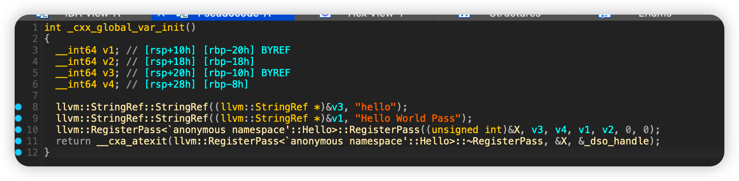Click the "hello" string literal on line 8
Image resolution: width=739 pixels, height=181 pixels.
coord(376,107)
